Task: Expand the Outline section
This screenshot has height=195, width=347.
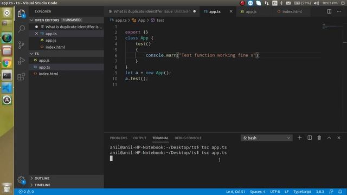Action: [x=66, y=178]
